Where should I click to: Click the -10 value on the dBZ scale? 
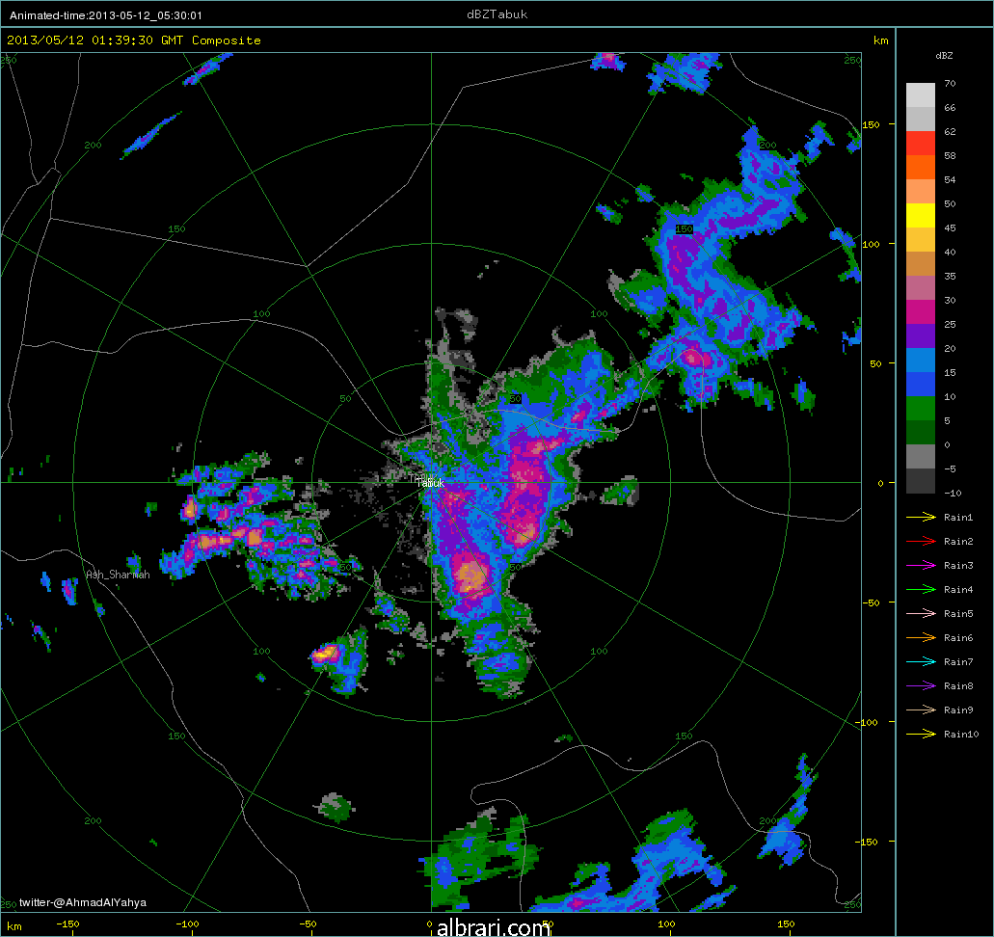pos(953,493)
